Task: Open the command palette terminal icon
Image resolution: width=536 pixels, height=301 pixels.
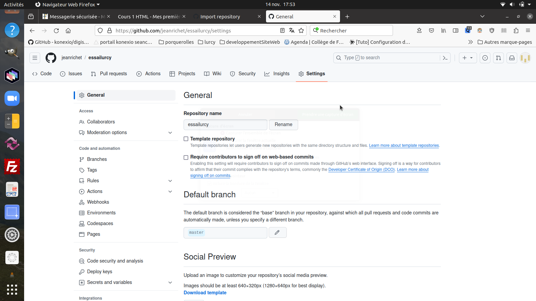Action: (x=445, y=58)
